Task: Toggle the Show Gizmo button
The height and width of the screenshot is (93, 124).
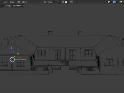Action: [x=114, y=2]
